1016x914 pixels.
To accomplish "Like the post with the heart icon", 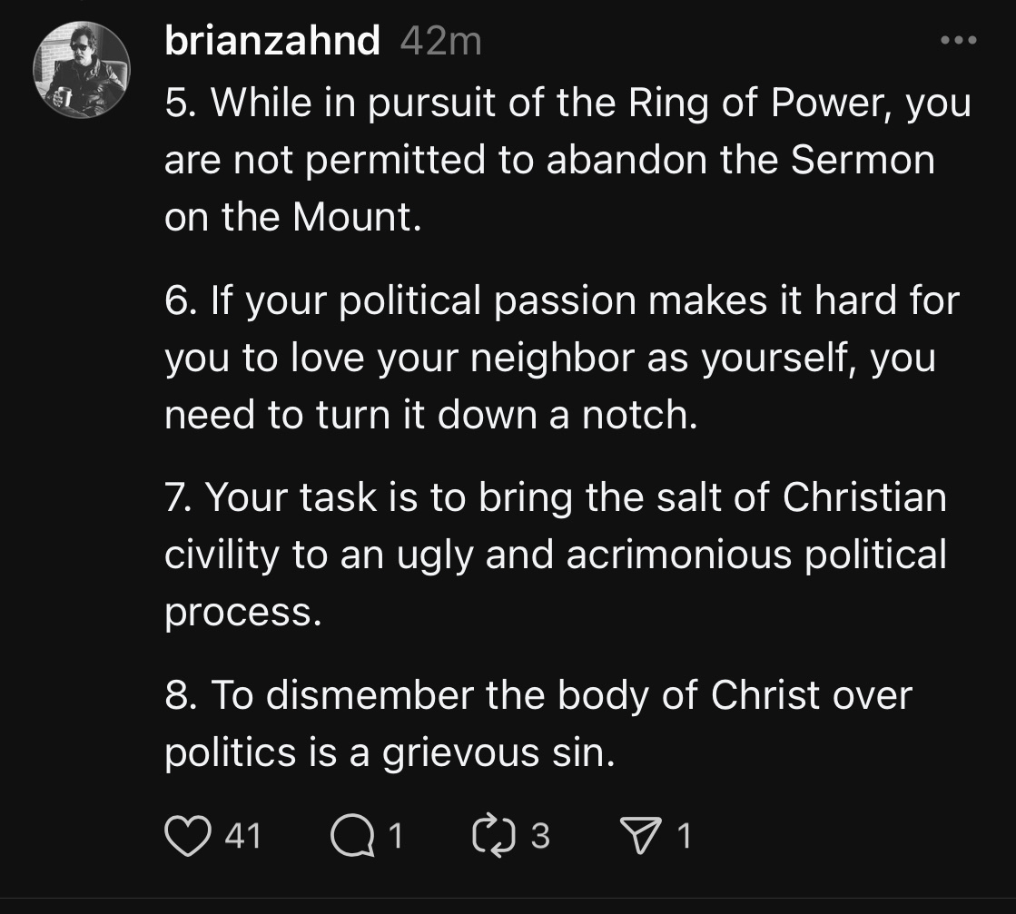I will [188, 836].
